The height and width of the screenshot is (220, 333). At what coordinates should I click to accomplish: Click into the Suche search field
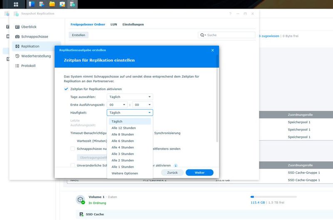230,35
